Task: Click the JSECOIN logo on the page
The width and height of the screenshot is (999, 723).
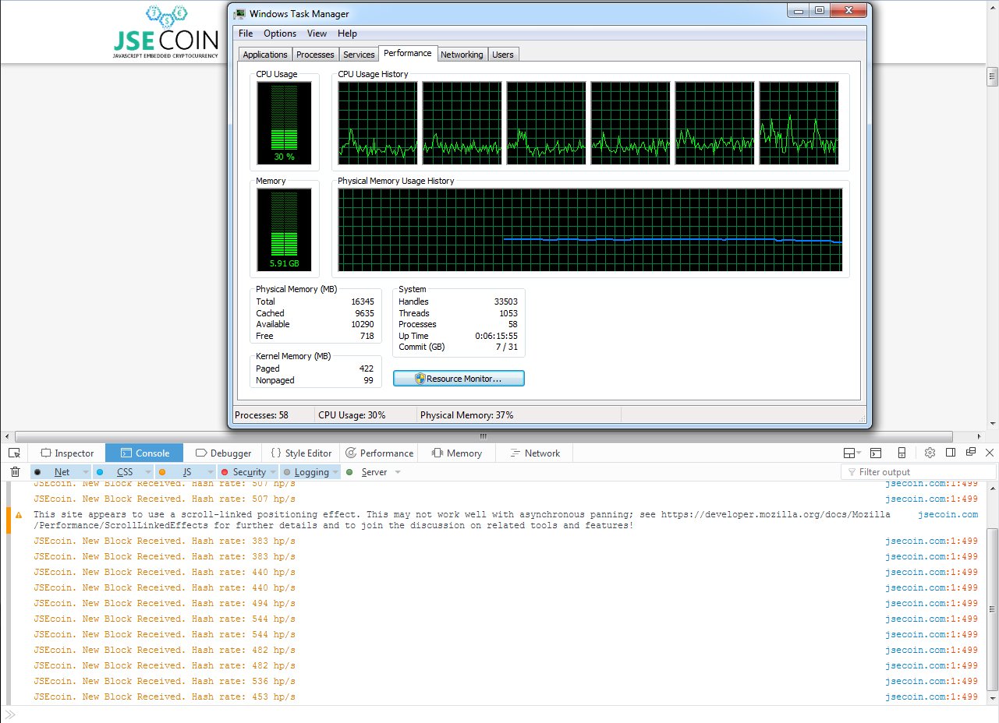Action: coord(165,33)
